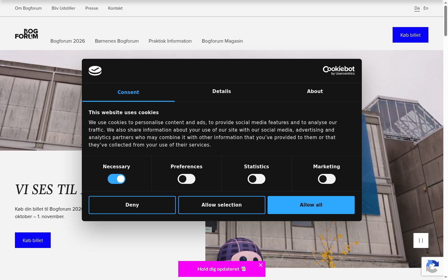Open the Cookiebot by Usercentrics logo link

[338, 71]
